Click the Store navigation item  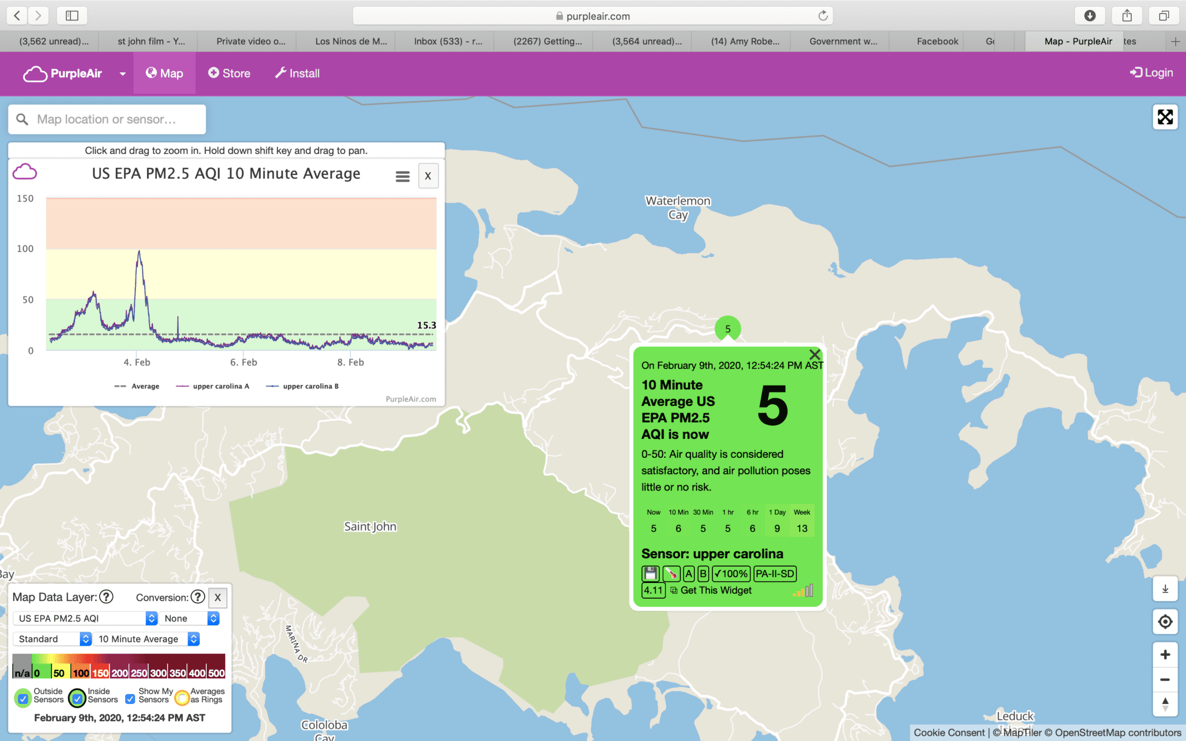[229, 74]
